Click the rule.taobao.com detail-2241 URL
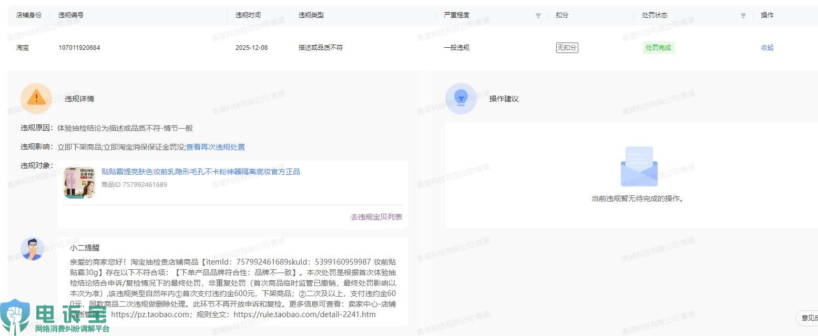The height and width of the screenshot is (336, 818). tap(304, 314)
